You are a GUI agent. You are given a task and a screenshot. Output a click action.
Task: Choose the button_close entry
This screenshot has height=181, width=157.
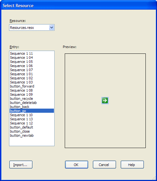32,131
